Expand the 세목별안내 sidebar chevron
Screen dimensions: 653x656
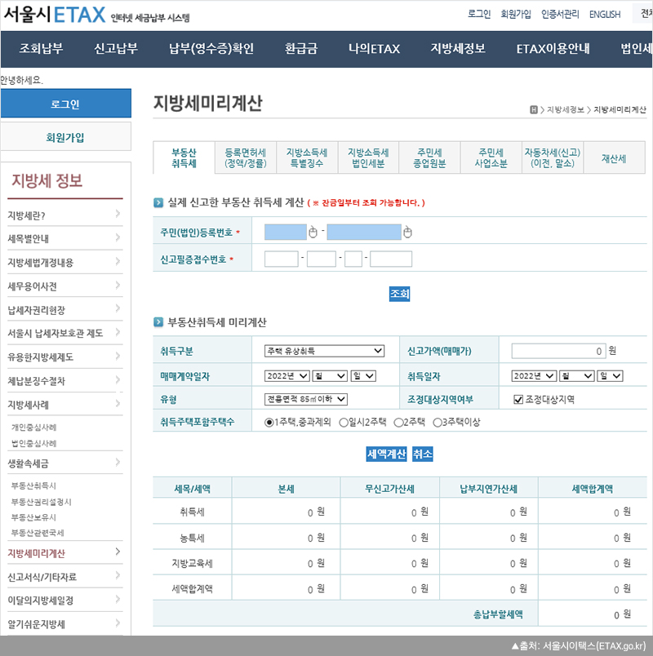pos(118,237)
